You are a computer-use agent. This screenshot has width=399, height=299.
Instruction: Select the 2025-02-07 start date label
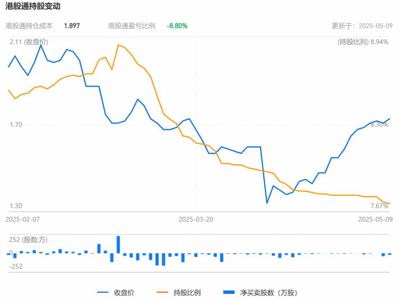[22, 219]
